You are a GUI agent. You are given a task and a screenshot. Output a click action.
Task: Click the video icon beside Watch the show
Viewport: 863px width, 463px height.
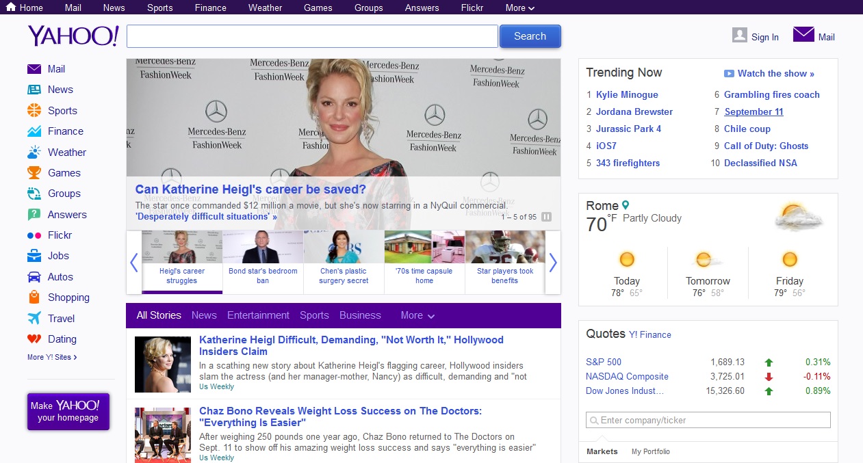pyautogui.click(x=729, y=74)
